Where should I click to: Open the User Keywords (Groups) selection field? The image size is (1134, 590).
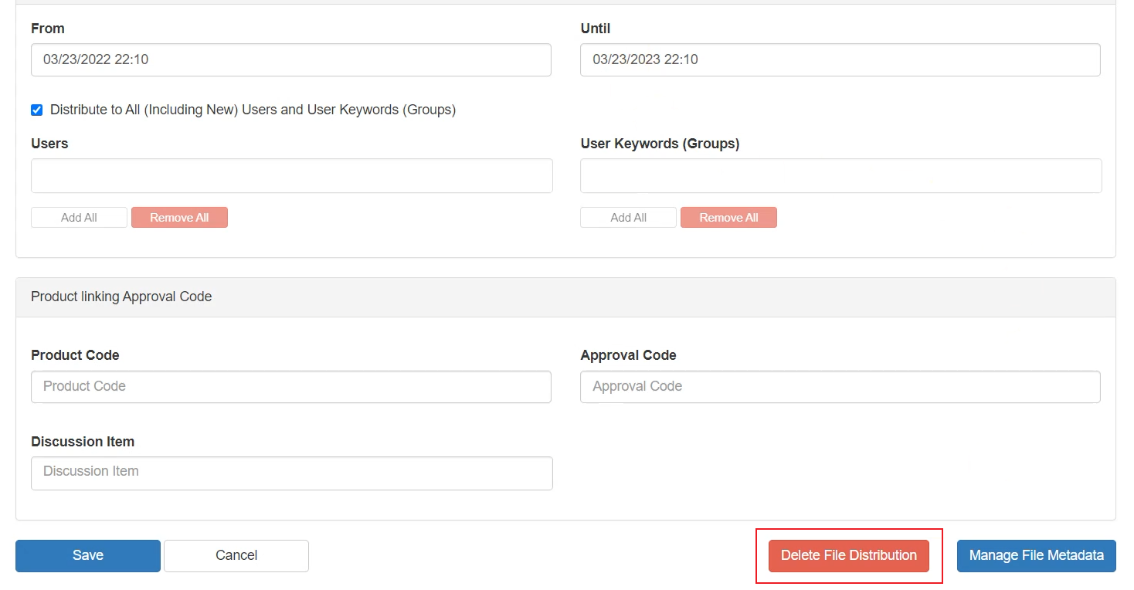(x=840, y=176)
